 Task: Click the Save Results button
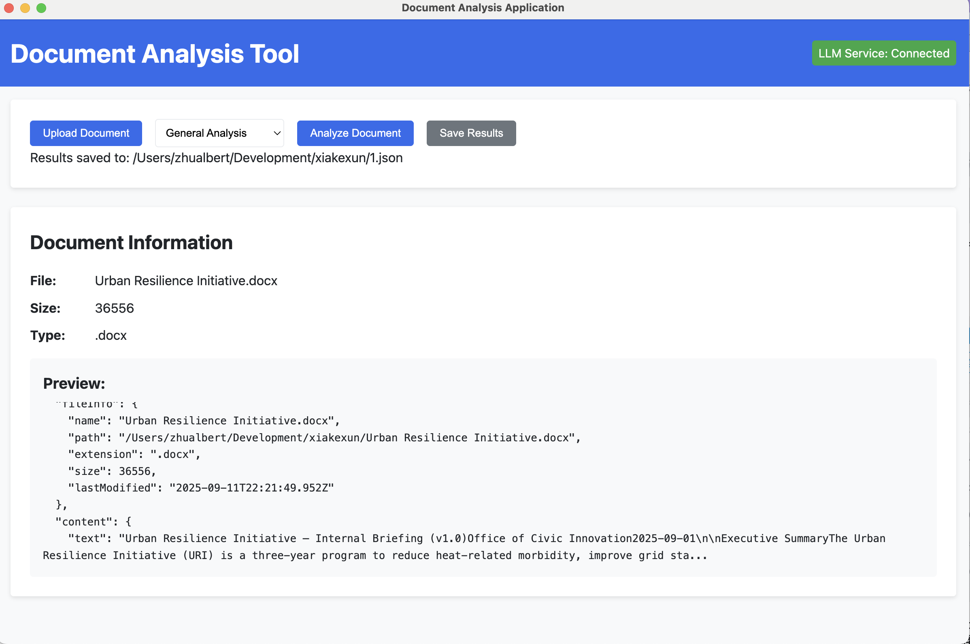point(471,133)
